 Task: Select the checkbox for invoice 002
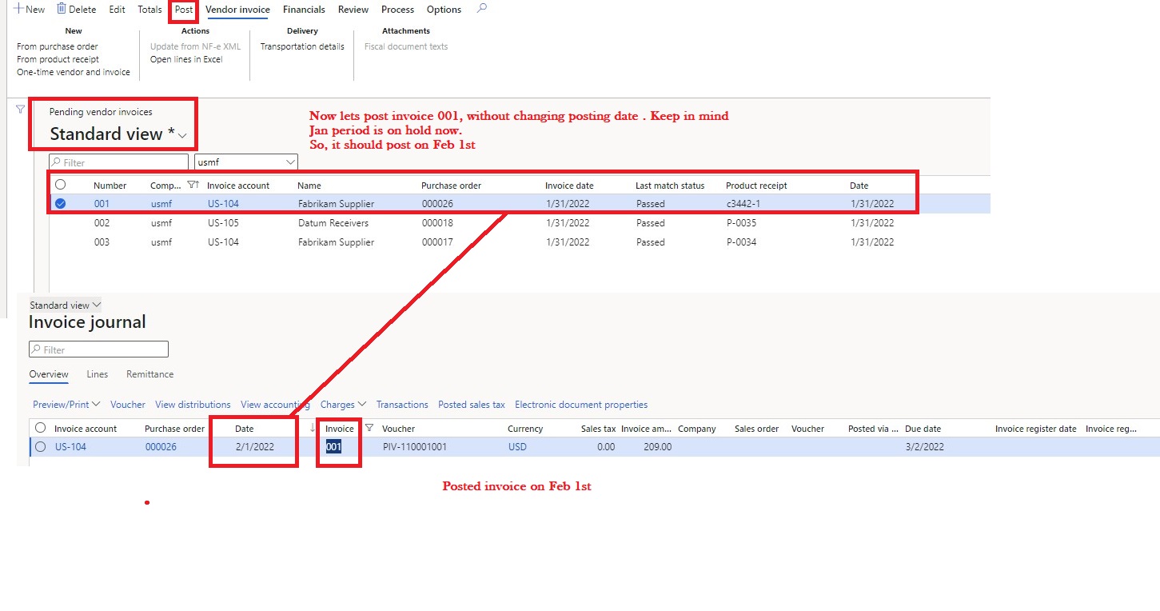tap(61, 223)
